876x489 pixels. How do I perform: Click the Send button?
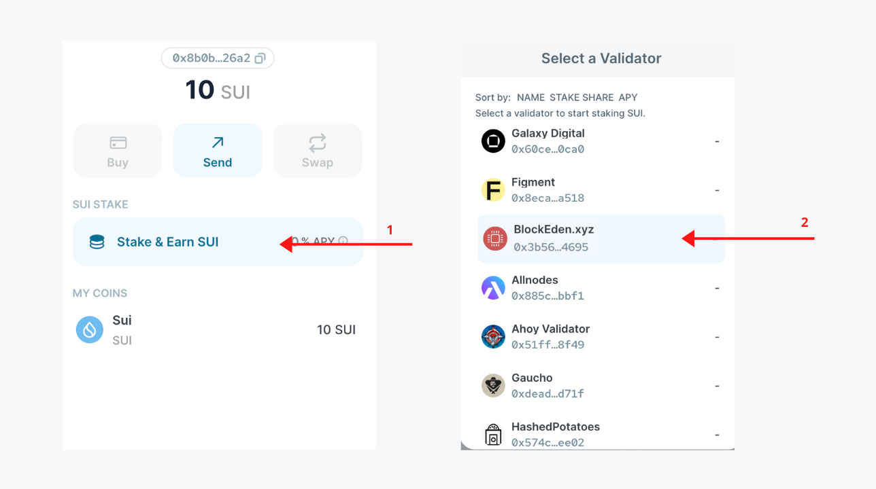click(218, 150)
